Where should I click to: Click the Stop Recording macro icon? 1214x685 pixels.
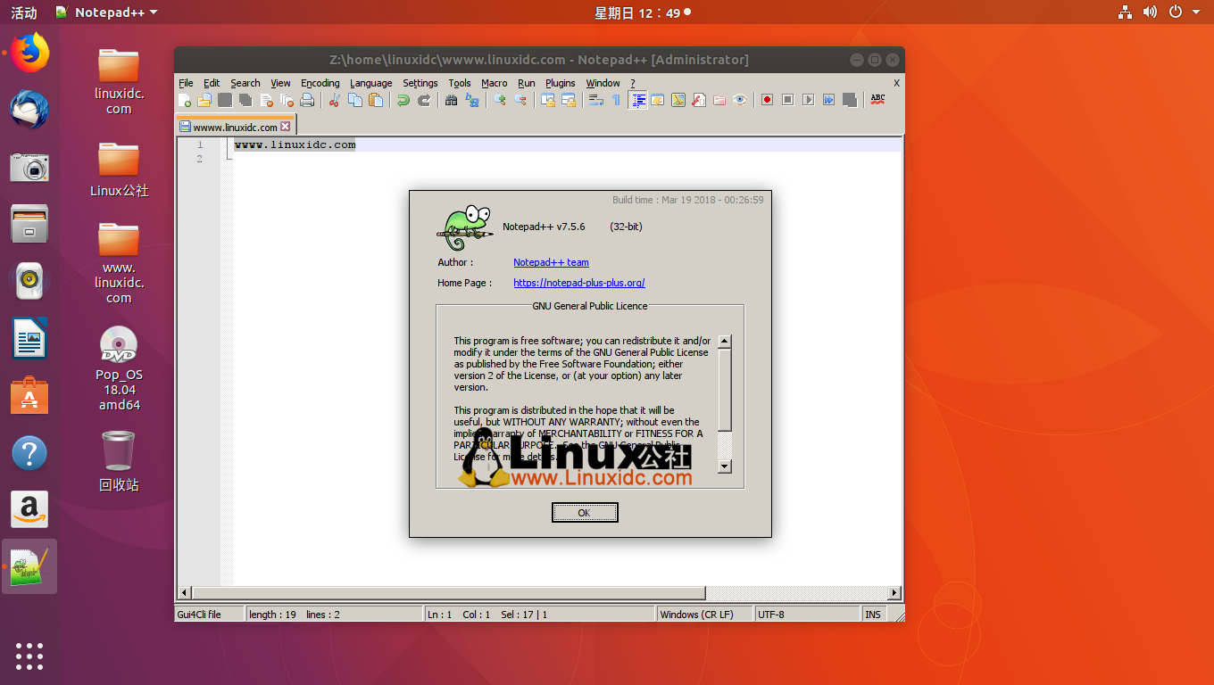pos(787,100)
